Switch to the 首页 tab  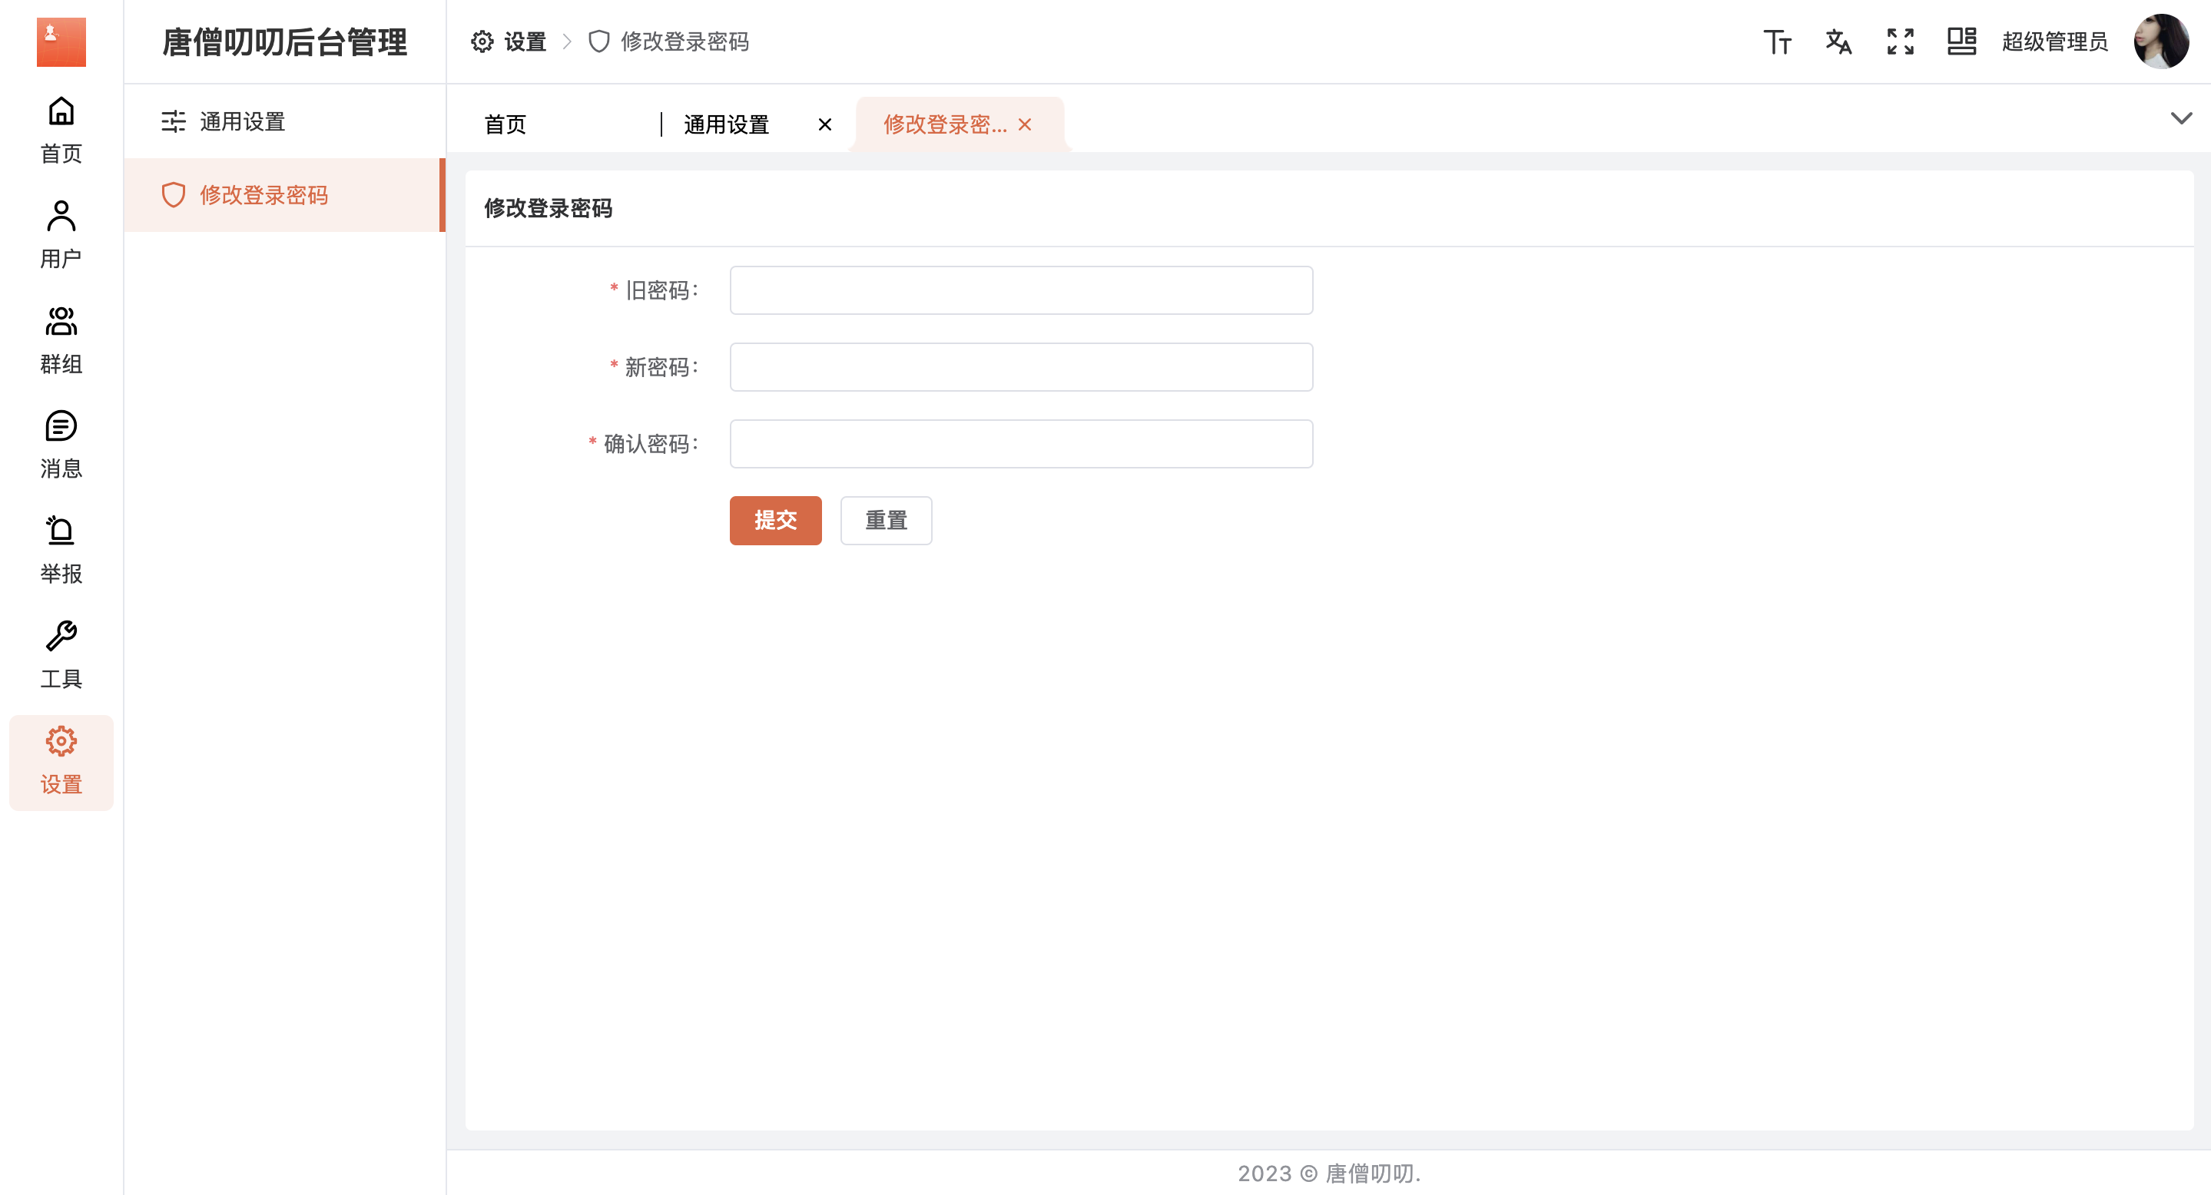(506, 124)
